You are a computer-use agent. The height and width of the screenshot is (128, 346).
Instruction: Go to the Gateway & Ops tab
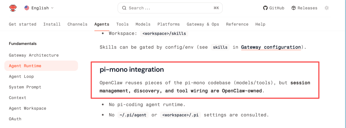tap(203, 24)
